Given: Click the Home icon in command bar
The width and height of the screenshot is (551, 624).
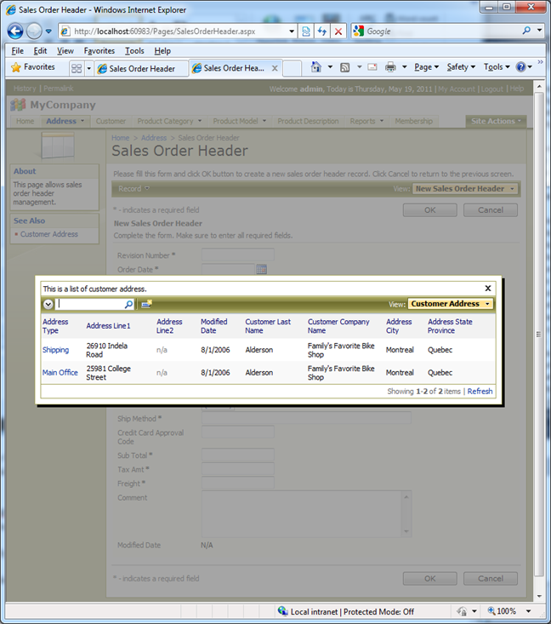Looking at the screenshot, I should [316, 67].
